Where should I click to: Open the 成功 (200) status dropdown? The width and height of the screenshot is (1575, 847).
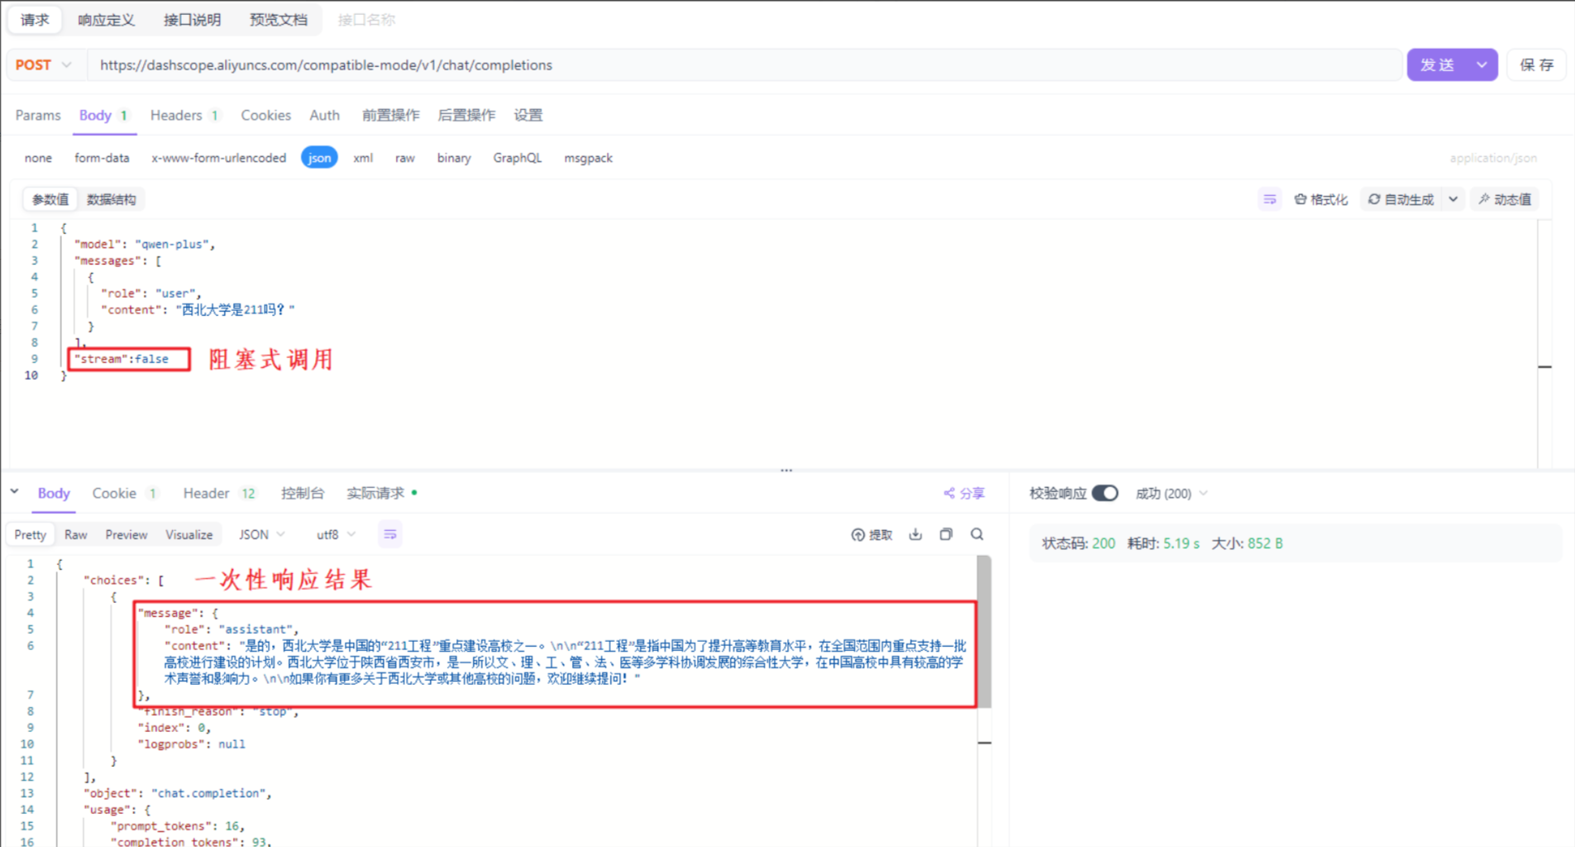coord(1172,493)
